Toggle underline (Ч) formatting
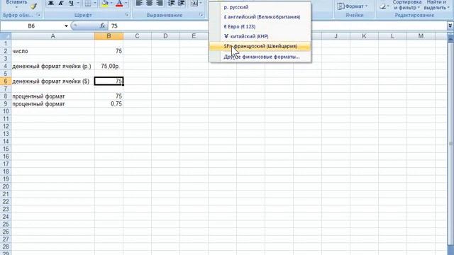454x255 pixels. point(71,3)
